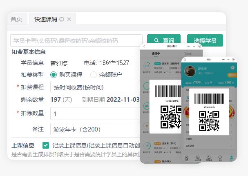Minimize the 我的 mini program
Viewport: 248px width, 176px height.
(228, 60)
